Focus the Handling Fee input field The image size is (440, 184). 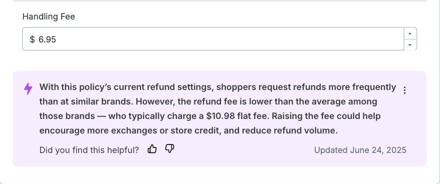(213, 39)
